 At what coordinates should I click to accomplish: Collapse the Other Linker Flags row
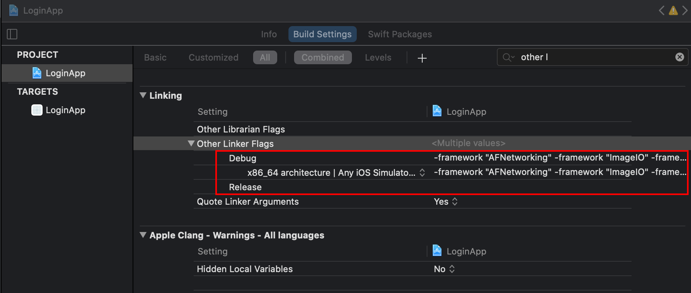coord(191,144)
